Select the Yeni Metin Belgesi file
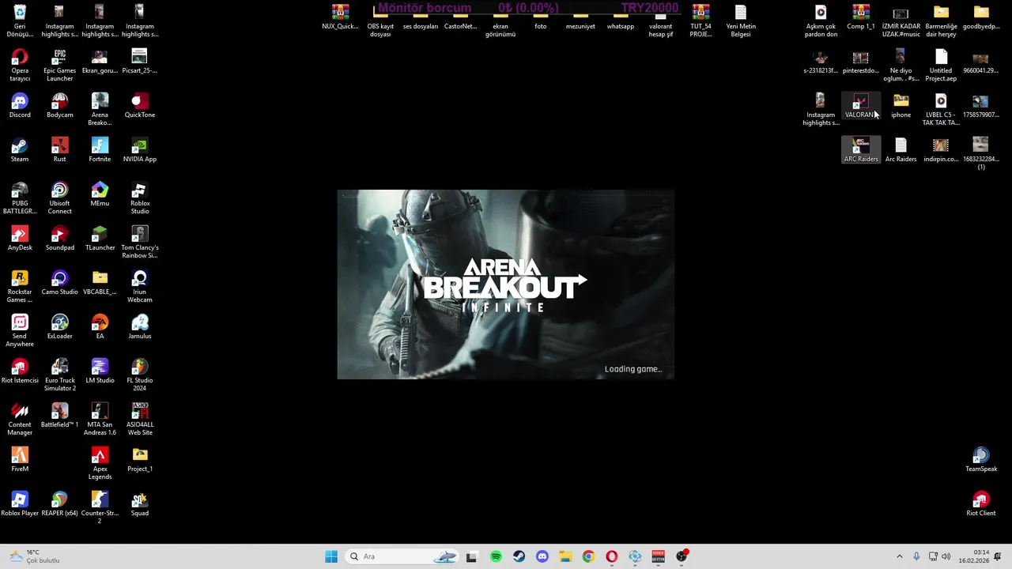 coord(741,21)
